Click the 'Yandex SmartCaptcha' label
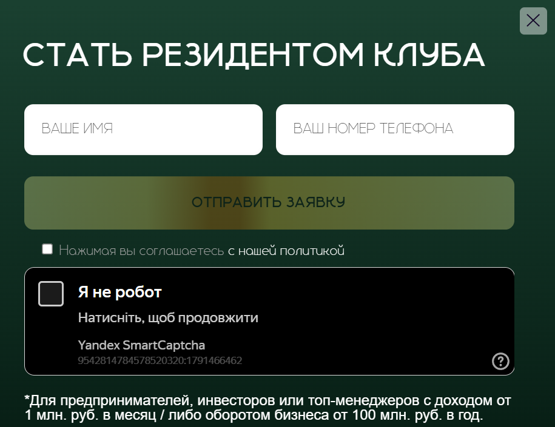This screenshot has width=555, height=427. pyautogui.click(x=141, y=345)
